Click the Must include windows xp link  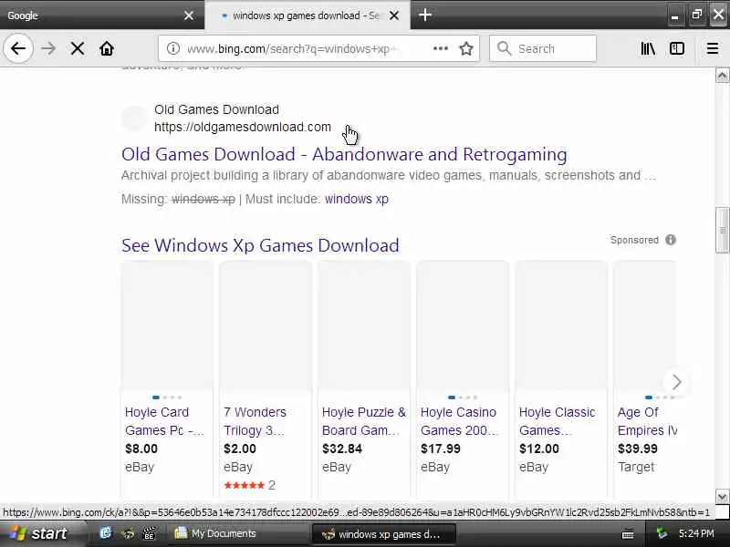[356, 199]
